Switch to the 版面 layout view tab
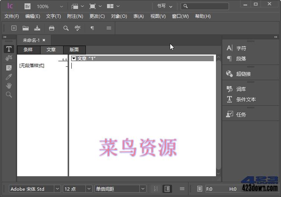The height and width of the screenshot is (197, 281). point(74,50)
